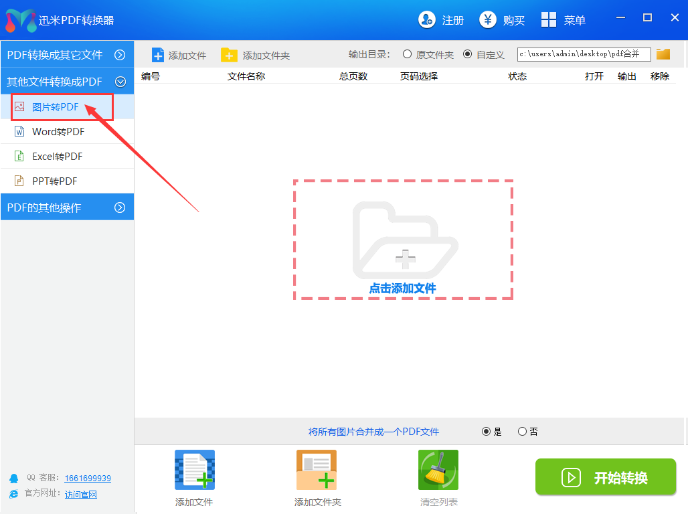688x514 pixels.
Task: Click the Purchase yen icon
Action: pyautogui.click(x=488, y=20)
